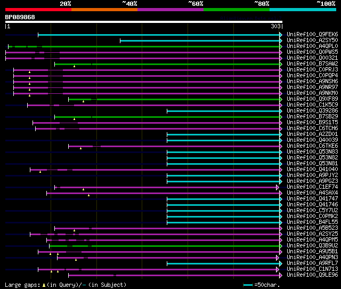This screenshot has height=289, width=341.
Task: Choose the UniRef100_B7SB29 hit
Action: point(312,117)
